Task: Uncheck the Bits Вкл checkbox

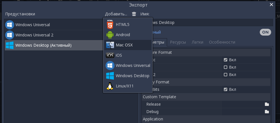Action: (226, 89)
